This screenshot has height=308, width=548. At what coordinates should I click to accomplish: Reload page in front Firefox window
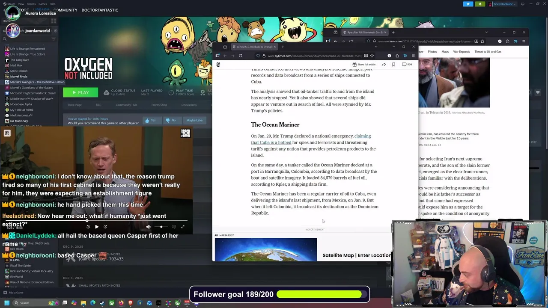click(241, 56)
